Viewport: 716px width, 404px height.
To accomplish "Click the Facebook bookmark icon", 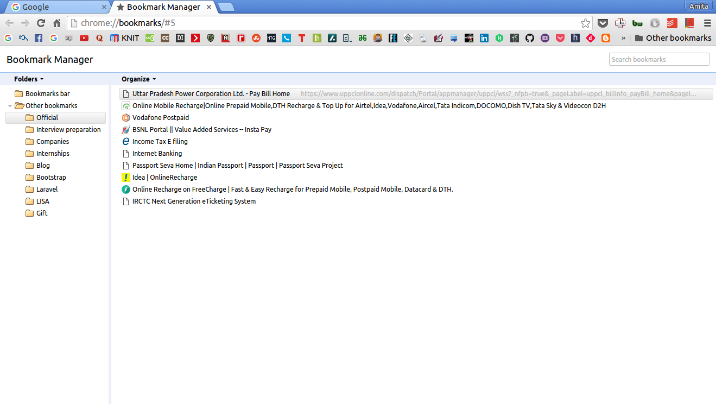I will click(x=39, y=38).
